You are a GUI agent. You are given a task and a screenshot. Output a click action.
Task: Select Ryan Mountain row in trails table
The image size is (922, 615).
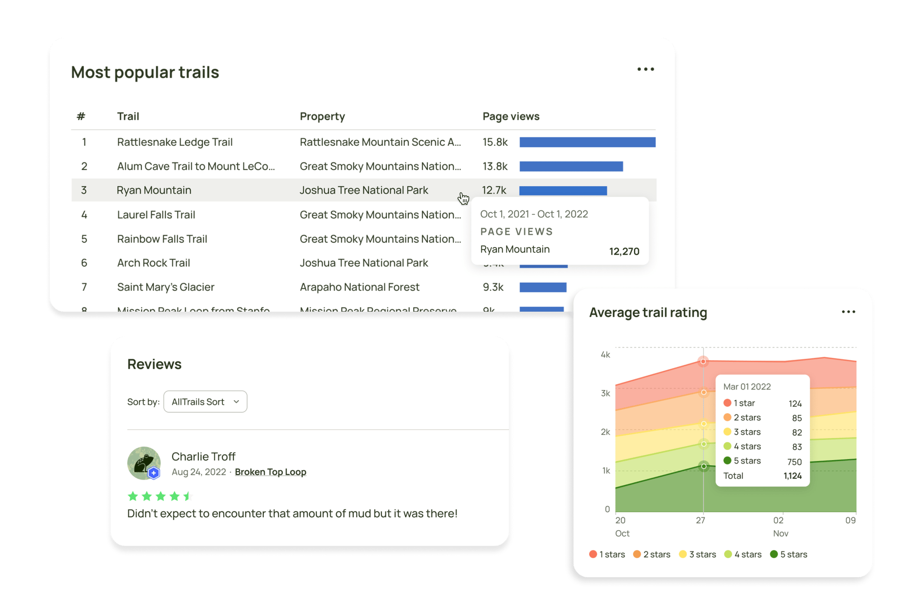pos(274,191)
